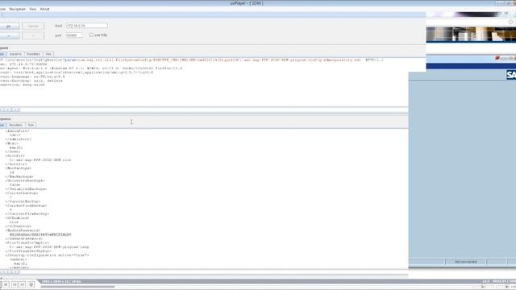516x290 pixels.
Task: Switch to the request hex tab
Action: (48, 54)
